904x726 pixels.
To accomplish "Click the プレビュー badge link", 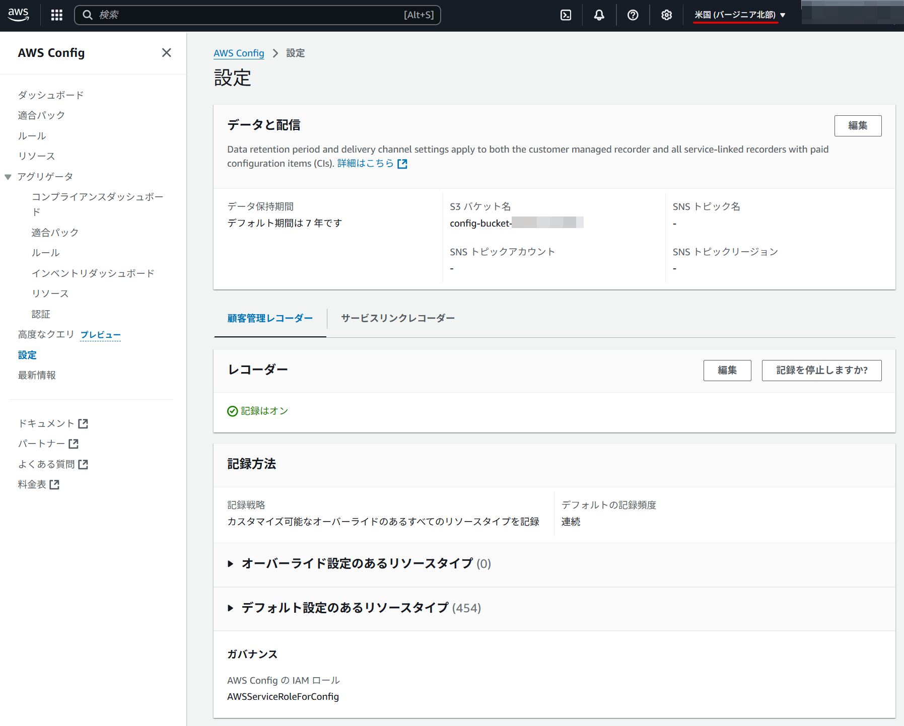I will click(x=101, y=335).
